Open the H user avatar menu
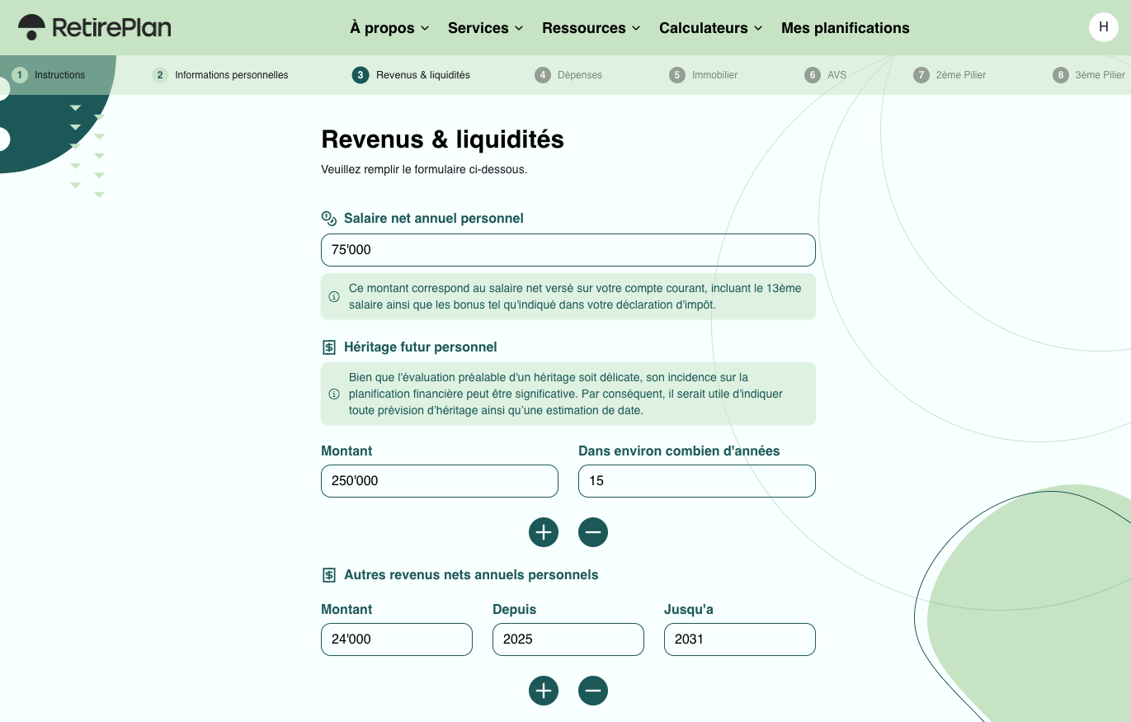The width and height of the screenshot is (1131, 722). 1103,26
